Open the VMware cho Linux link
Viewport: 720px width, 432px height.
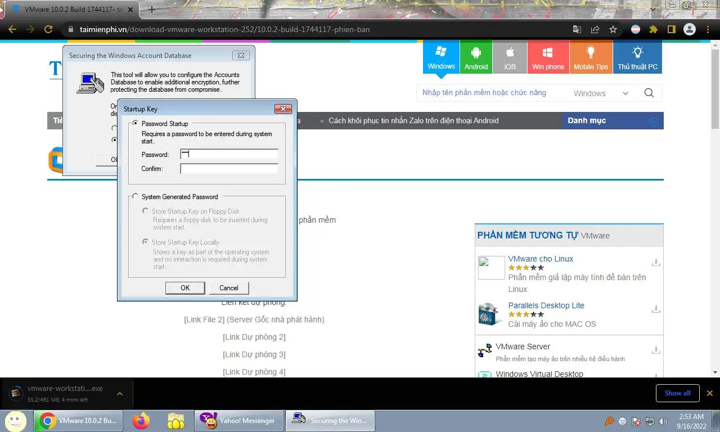click(541, 259)
